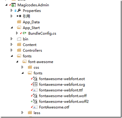
Task: Collapse the App_Start folder
Action: tap(12, 27)
